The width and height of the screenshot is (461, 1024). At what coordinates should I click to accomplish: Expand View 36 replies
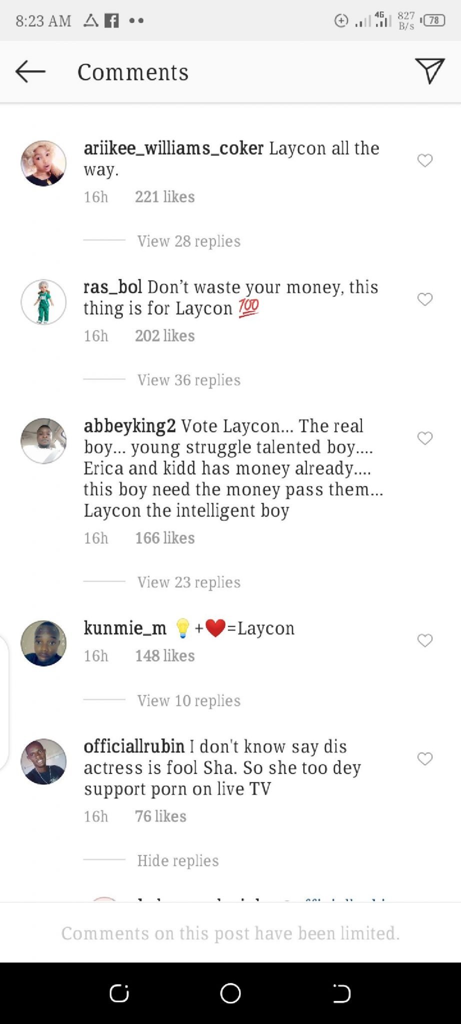tap(189, 380)
